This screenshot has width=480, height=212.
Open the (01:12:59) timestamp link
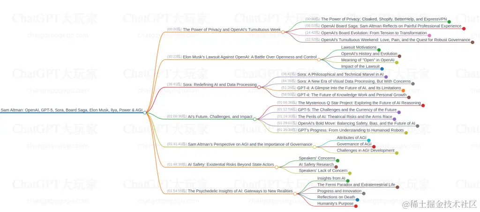pos(287,110)
